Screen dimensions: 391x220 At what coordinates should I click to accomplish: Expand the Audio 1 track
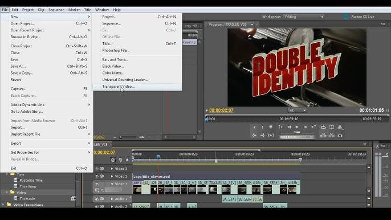[112, 199]
